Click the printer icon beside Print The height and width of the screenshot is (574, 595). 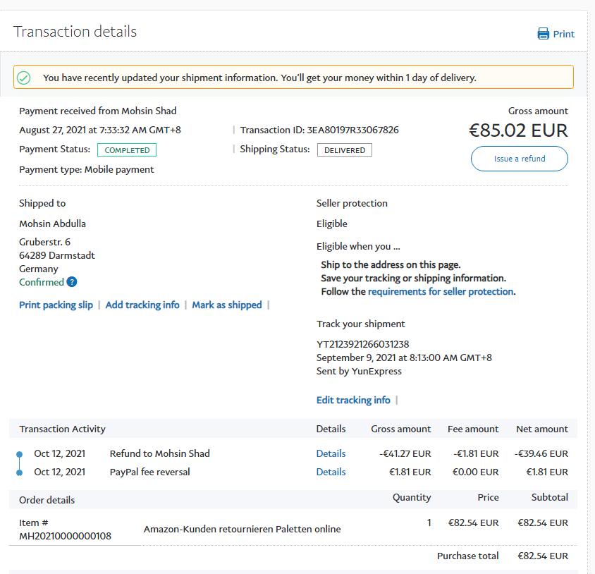[x=543, y=34]
